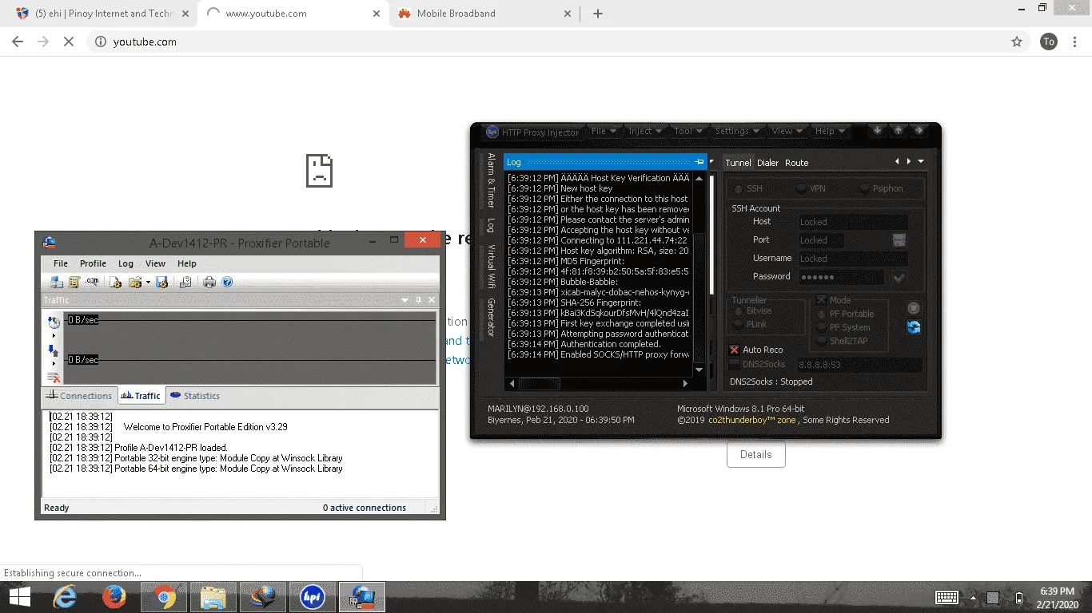Screen dimensions: 1092x613
Task: Open File dropdown in HTTP Proxy Injector
Action: pos(604,131)
